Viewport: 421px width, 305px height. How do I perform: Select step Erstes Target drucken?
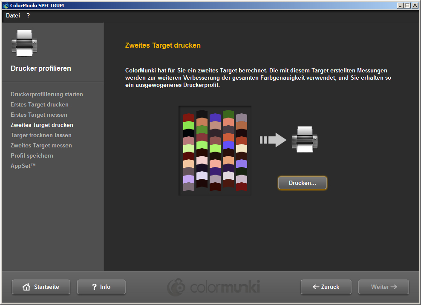(x=40, y=104)
